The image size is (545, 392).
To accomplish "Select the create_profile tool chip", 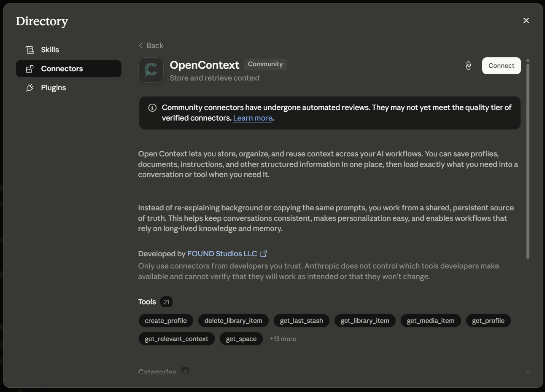I will pos(166,321).
